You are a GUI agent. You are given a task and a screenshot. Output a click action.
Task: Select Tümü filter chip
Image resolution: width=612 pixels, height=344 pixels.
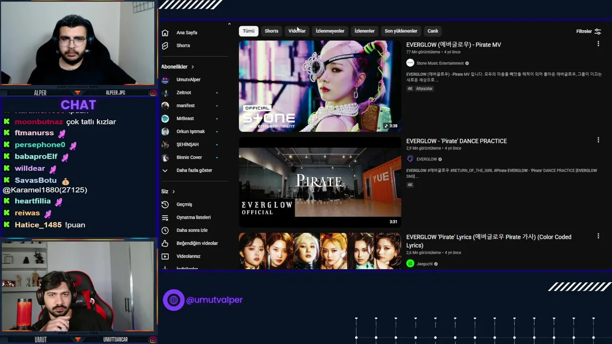coord(249,31)
